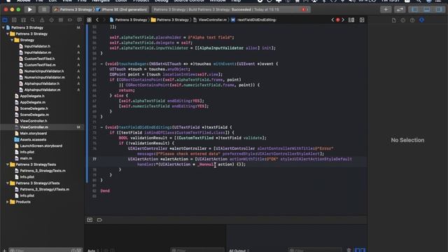Screen dimensions: 448x252
Task: Open the Product menu
Action: point(141,1)
